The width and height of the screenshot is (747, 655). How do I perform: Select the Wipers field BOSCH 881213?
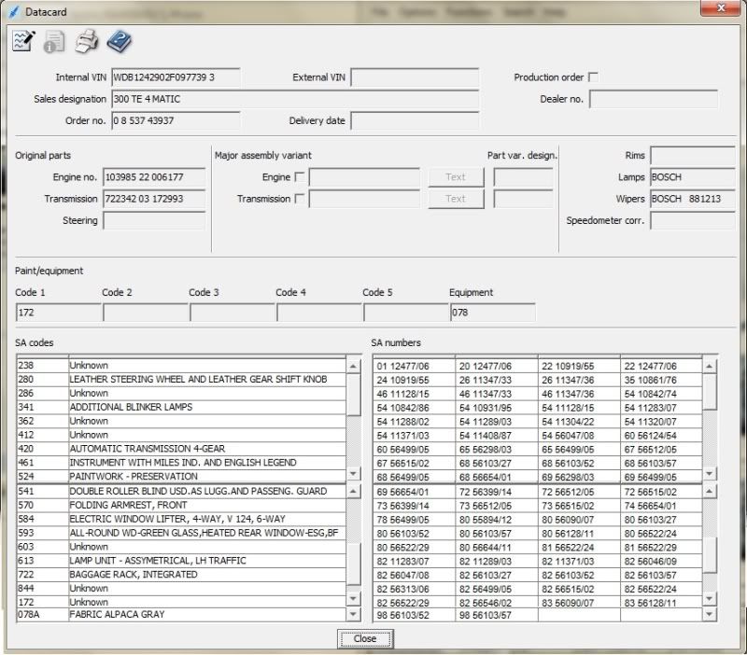pos(693,199)
